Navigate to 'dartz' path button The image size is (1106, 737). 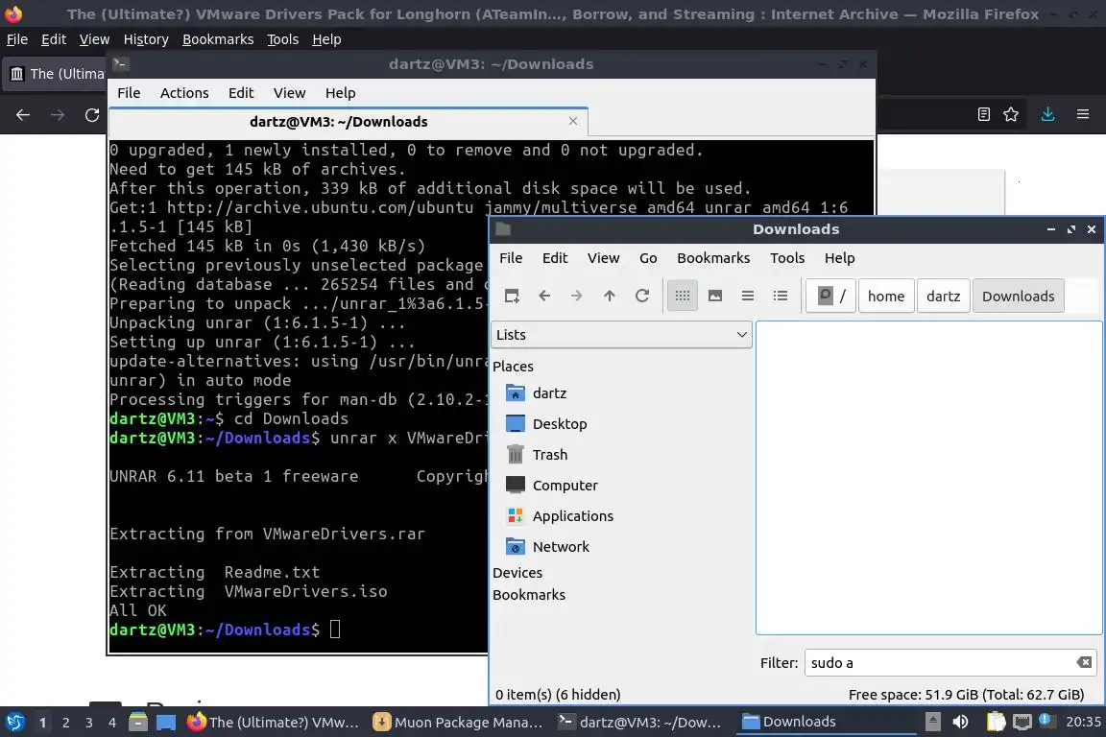pyautogui.click(x=943, y=297)
